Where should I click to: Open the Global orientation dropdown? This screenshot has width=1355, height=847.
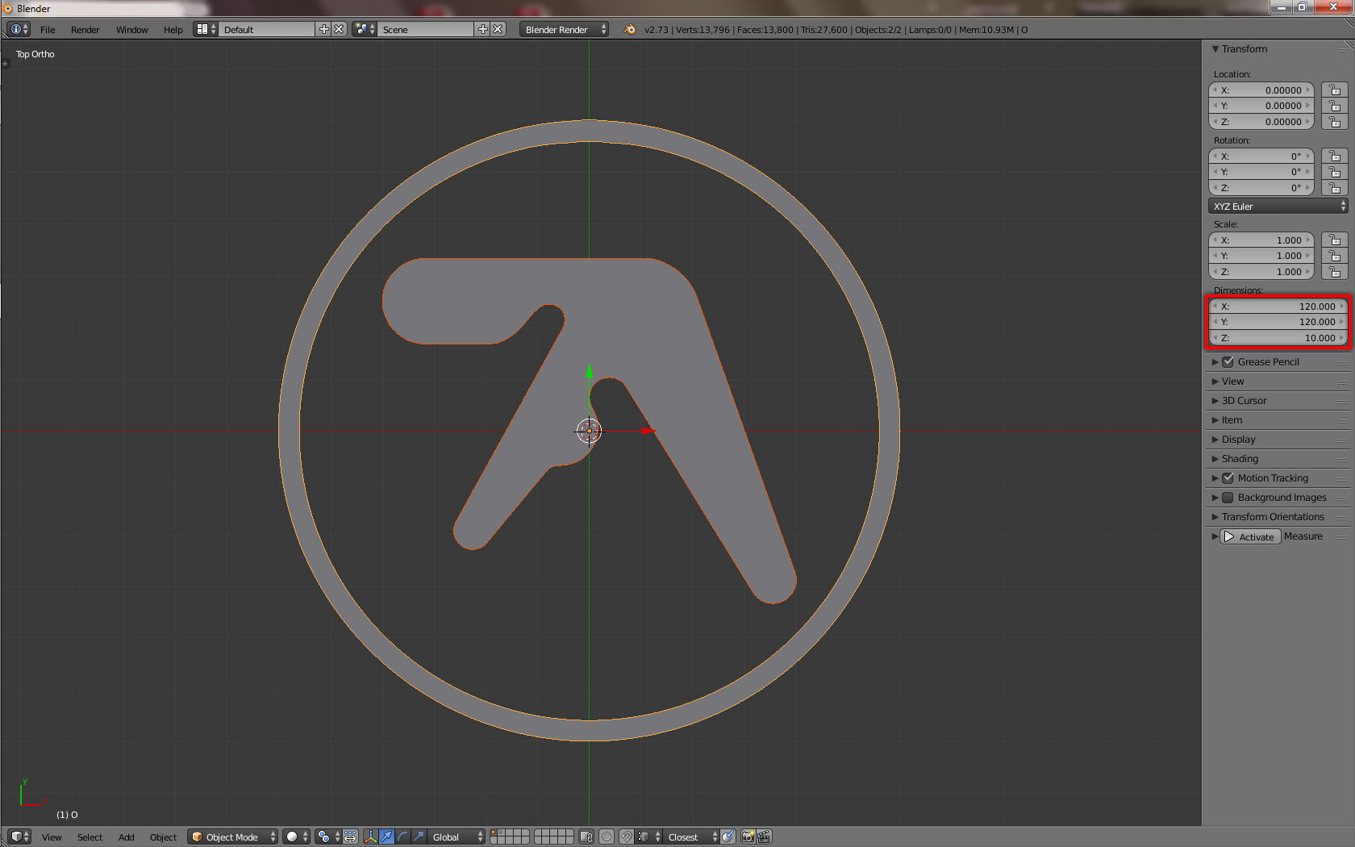(456, 837)
